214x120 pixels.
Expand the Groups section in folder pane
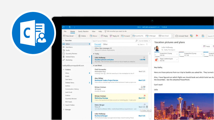64,109
